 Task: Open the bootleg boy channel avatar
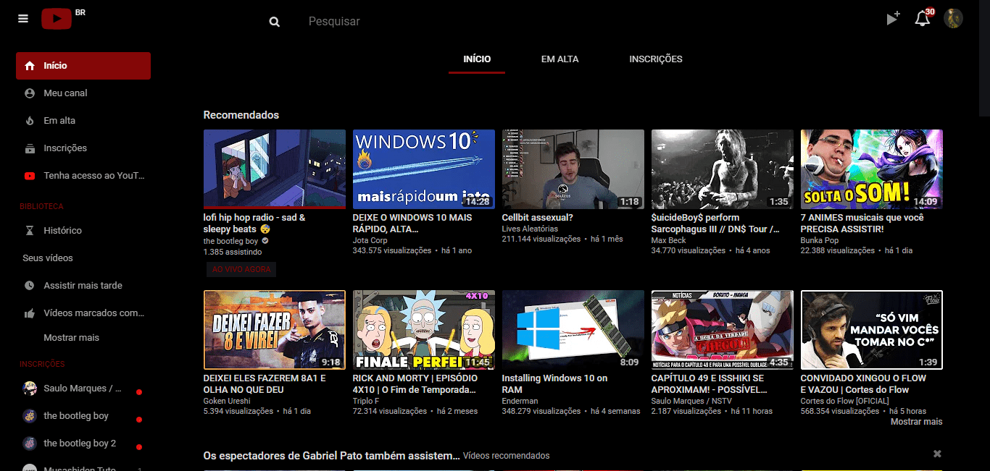[x=30, y=416]
